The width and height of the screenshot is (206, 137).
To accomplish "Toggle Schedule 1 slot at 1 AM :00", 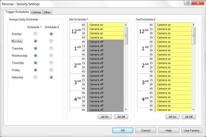I will [106, 42].
